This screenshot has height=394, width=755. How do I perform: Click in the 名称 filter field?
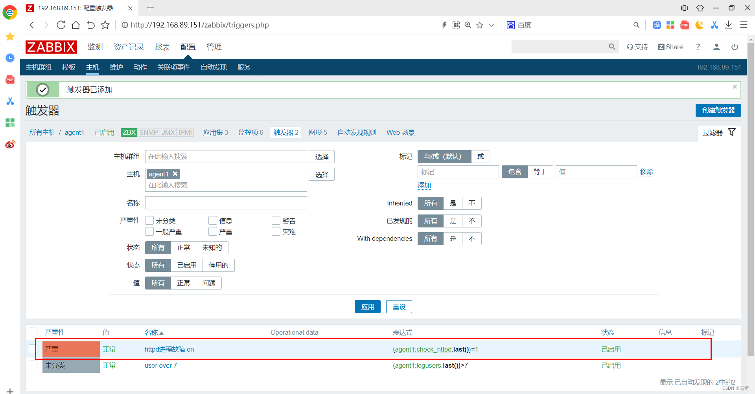click(x=226, y=203)
